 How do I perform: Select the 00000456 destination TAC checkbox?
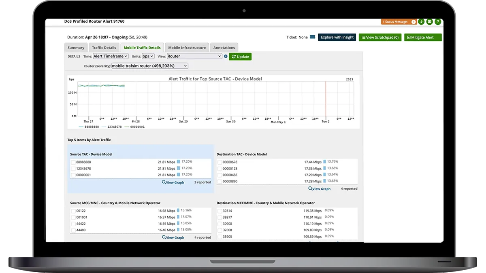(220, 175)
